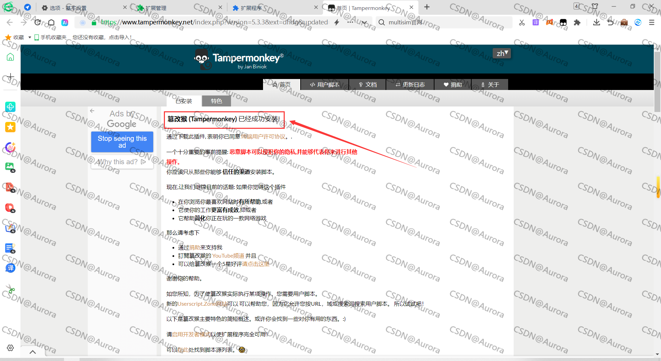Click Stop seeing this ad button

coord(122,142)
